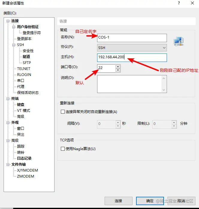Decrease the reconnect interval value
This screenshot has height=209, width=199.
click(x=118, y=126)
